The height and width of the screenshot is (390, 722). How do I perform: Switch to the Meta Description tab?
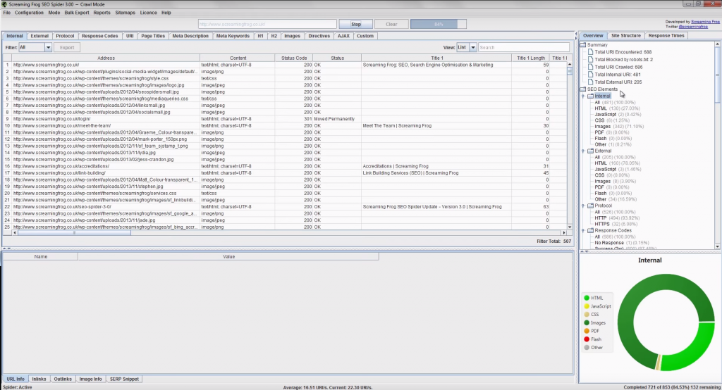point(190,36)
